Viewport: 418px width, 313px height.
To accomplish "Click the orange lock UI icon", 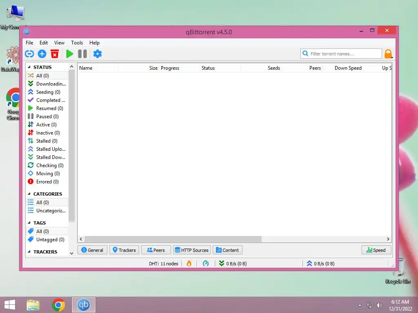I will 388,54.
